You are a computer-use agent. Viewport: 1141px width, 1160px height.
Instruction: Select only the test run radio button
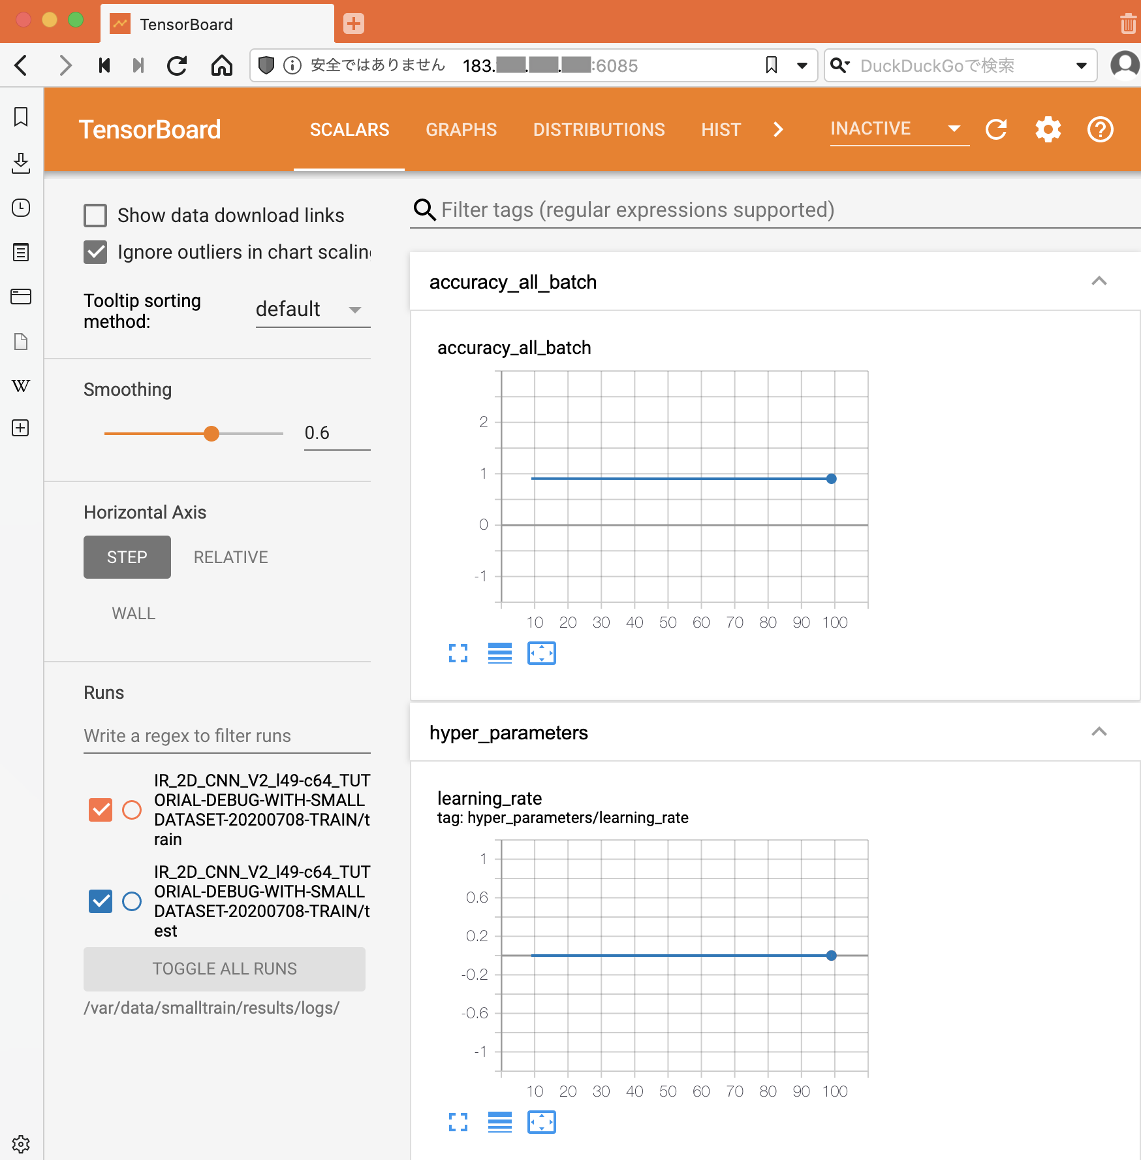tap(132, 901)
